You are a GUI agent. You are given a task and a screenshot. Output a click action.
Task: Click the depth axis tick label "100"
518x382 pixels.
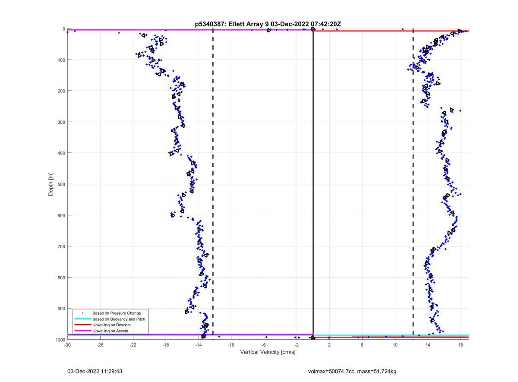61,60
